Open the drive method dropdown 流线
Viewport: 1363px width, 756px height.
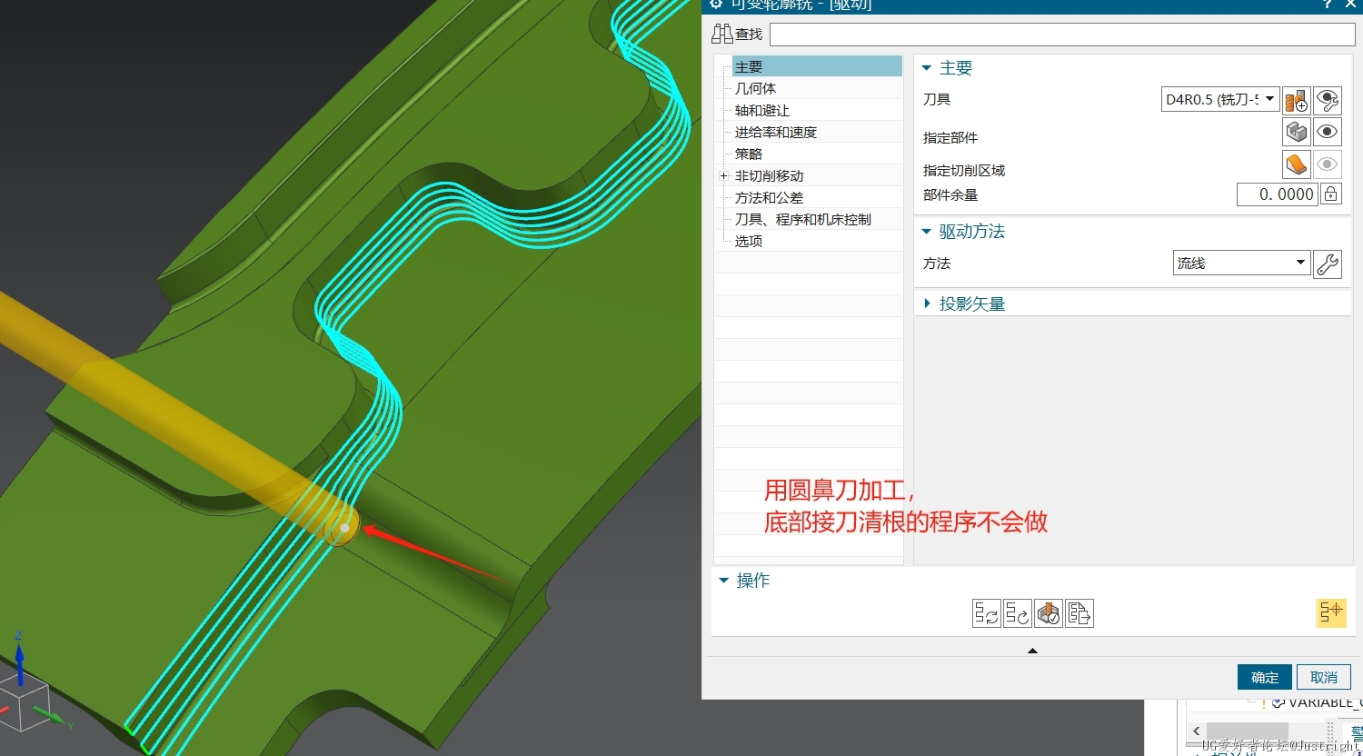[x=1242, y=263]
